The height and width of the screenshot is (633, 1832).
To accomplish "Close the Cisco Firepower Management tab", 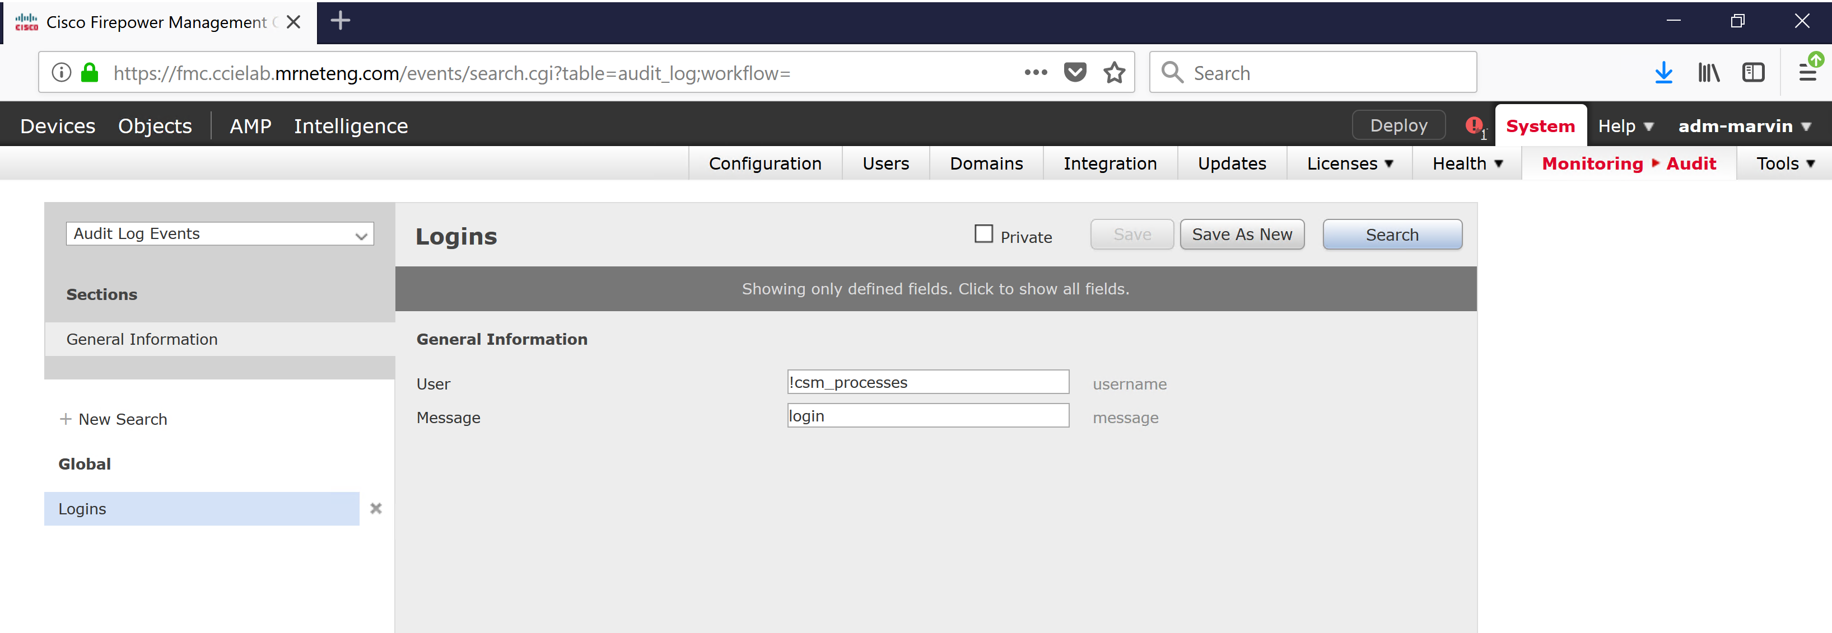I will tap(293, 22).
